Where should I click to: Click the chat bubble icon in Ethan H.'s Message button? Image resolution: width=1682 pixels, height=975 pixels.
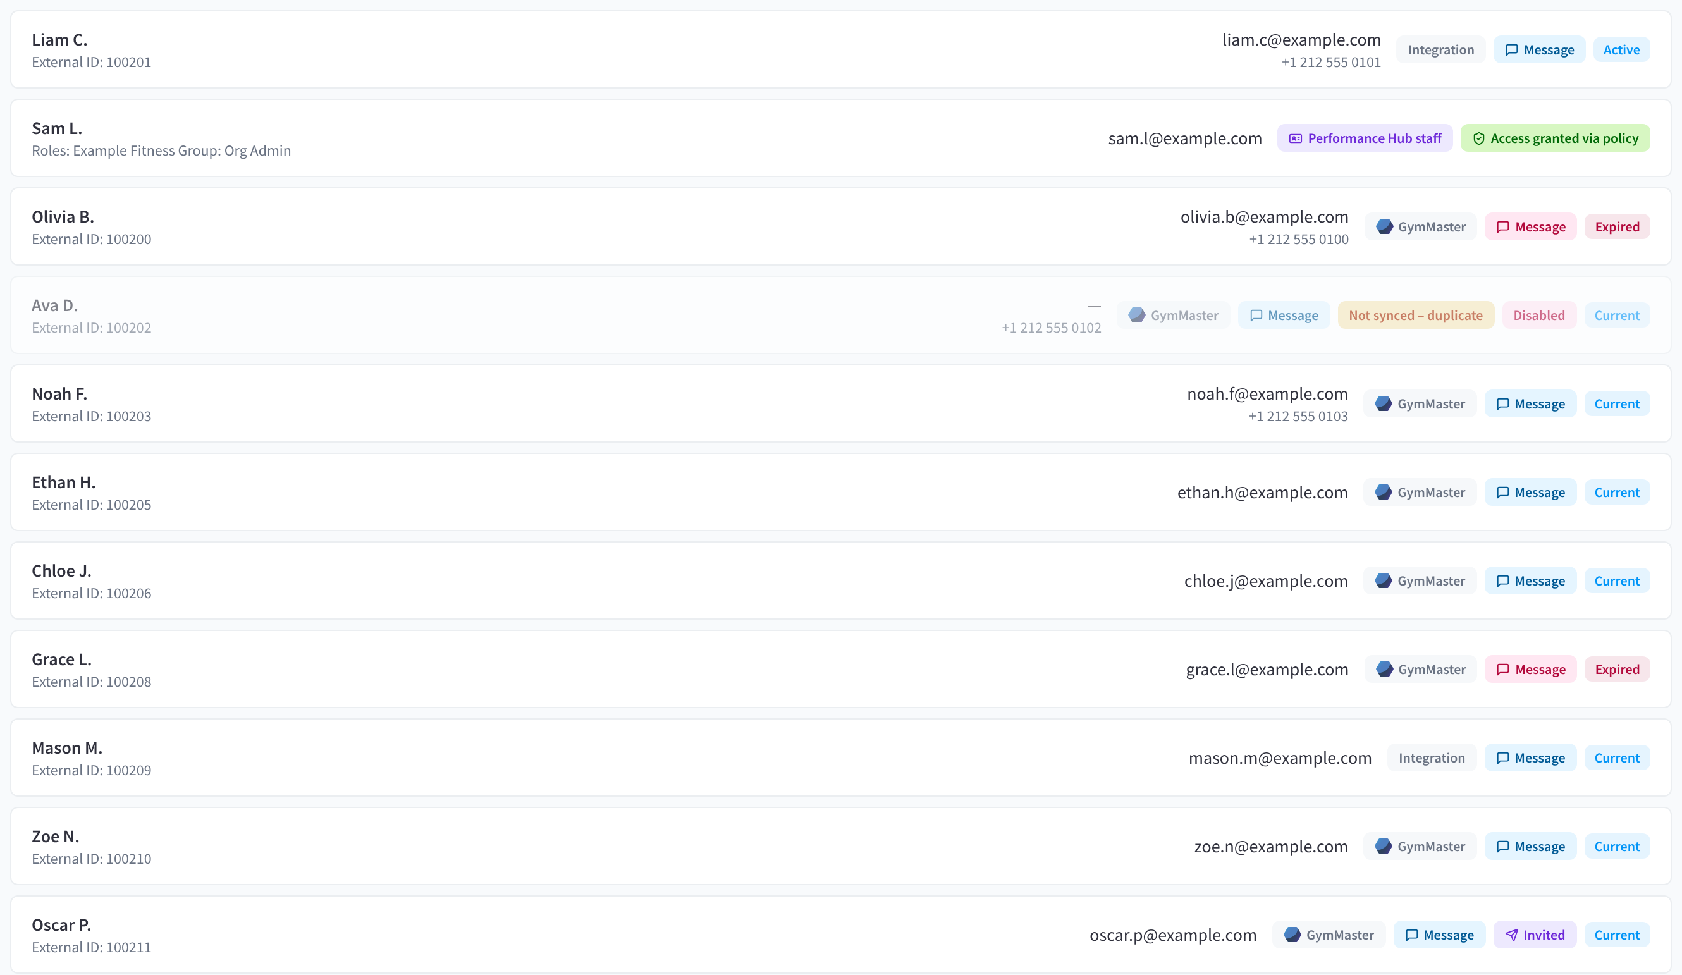point(1502,493)
